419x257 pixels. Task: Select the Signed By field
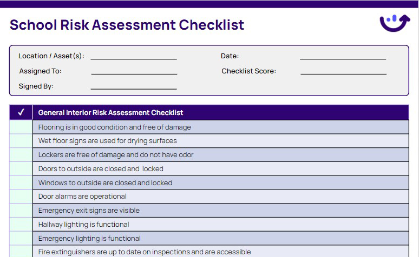(x=134, y=85)
